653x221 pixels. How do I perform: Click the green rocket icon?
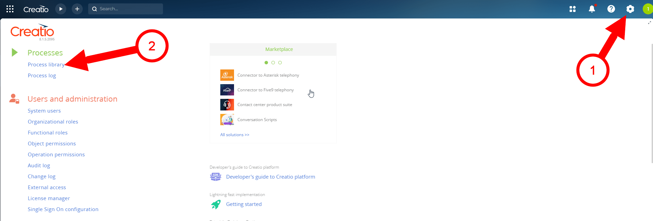tap(216, 204)
